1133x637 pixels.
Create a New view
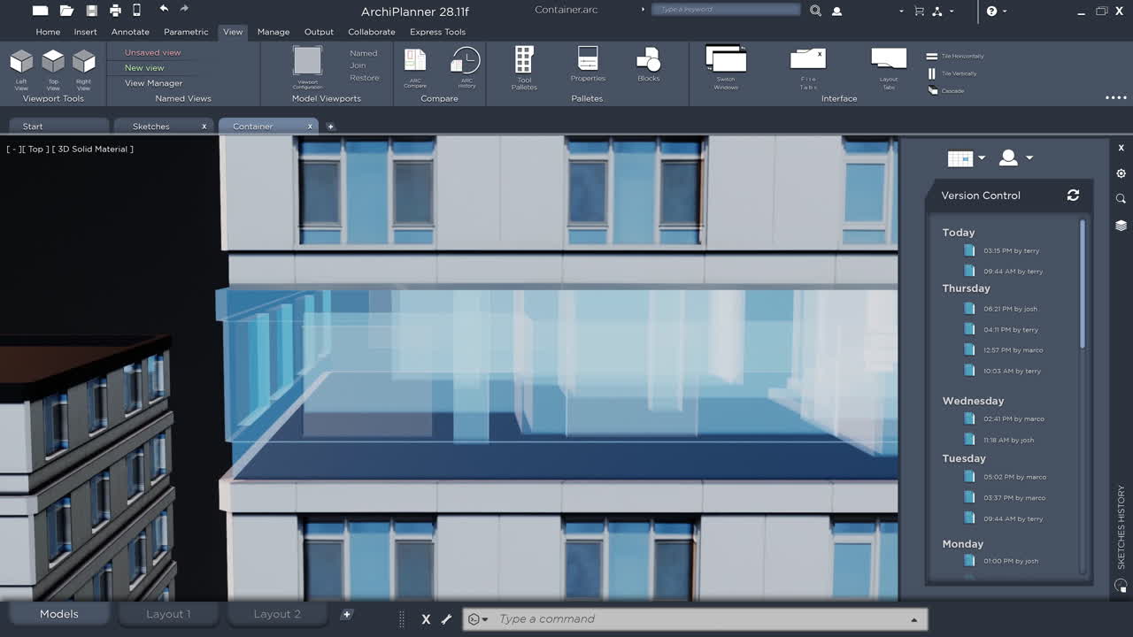pyautogui.click(x=143, y=67)
